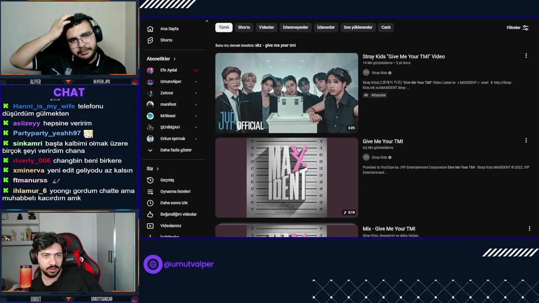Open Videolarınız icon in sidebar

(150, 226)
